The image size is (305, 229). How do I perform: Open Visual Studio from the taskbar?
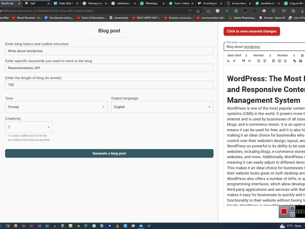click(x=39, y=226)
